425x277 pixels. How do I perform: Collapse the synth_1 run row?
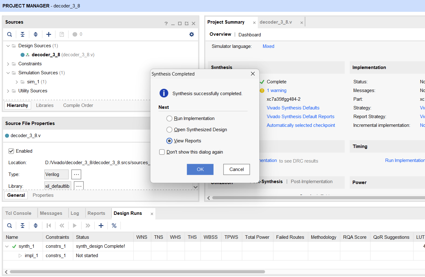7,247
